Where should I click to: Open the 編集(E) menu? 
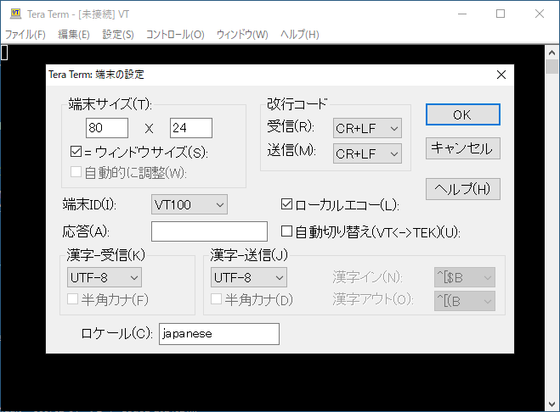(74, 35)
